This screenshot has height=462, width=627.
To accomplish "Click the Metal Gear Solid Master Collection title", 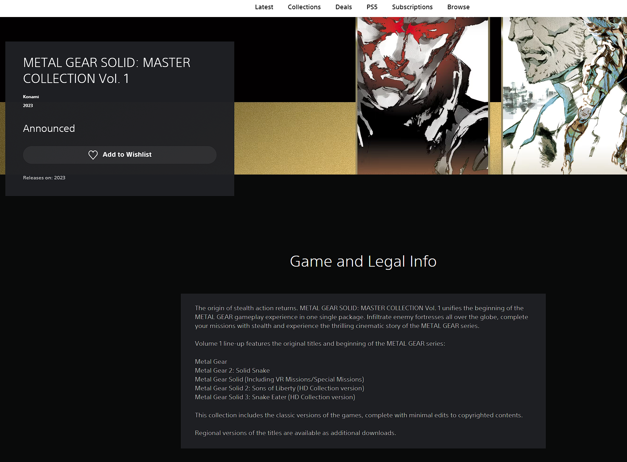I will (106, 71).
